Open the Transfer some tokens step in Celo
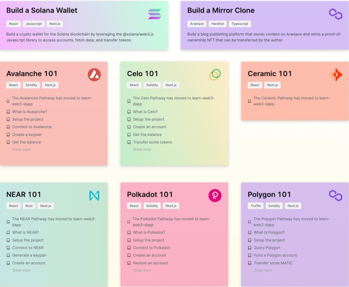This screenshot has height=287, width=349. click(152, 142)
